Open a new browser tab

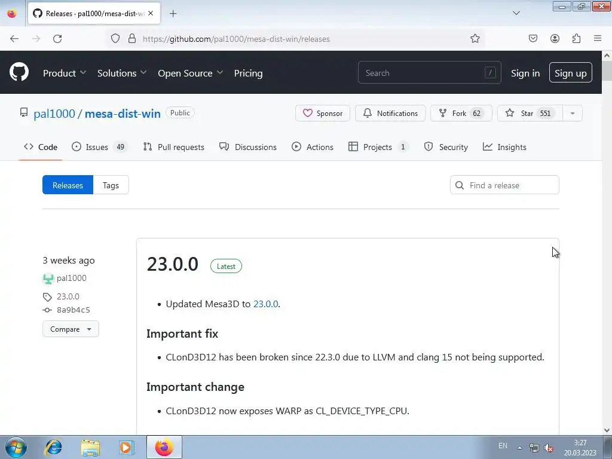(173, 14)
